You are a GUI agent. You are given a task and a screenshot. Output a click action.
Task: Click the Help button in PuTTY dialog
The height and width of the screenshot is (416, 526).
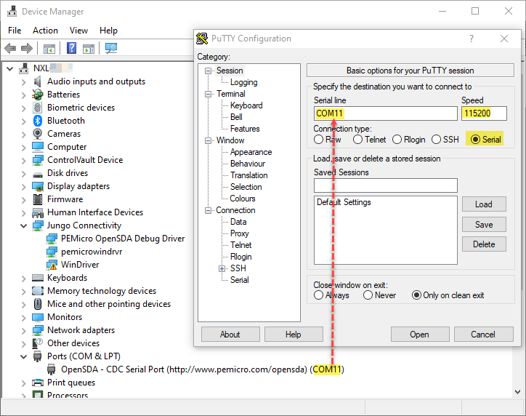294,335
